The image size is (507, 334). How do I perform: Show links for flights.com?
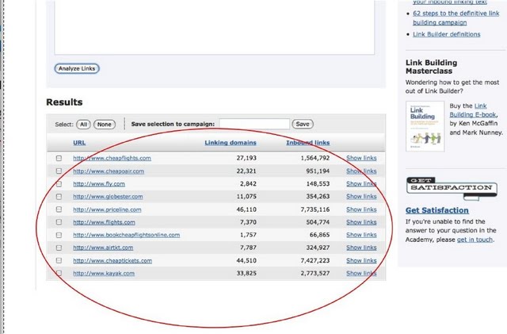point(361,222)
